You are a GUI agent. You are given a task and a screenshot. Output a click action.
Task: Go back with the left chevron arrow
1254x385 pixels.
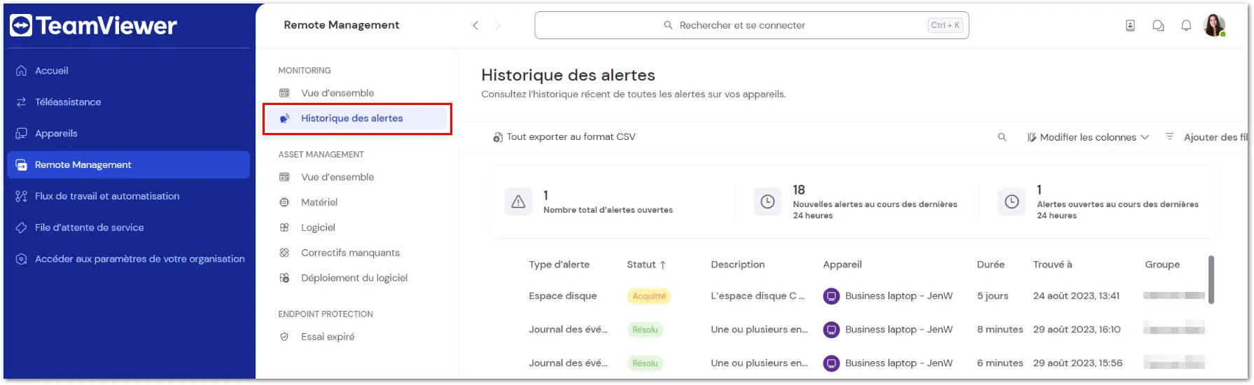point(475,25)
